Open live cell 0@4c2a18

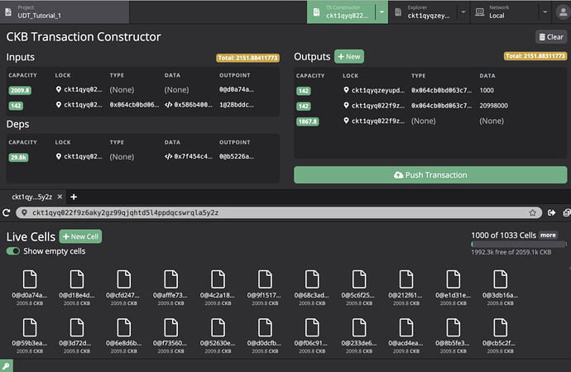pyautogui.click(x=218, y=287)
